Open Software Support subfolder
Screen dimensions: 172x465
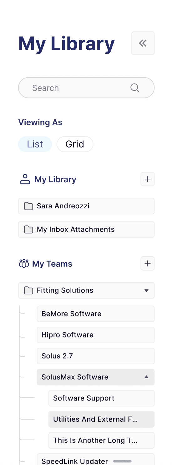click(x=101, y=398)
